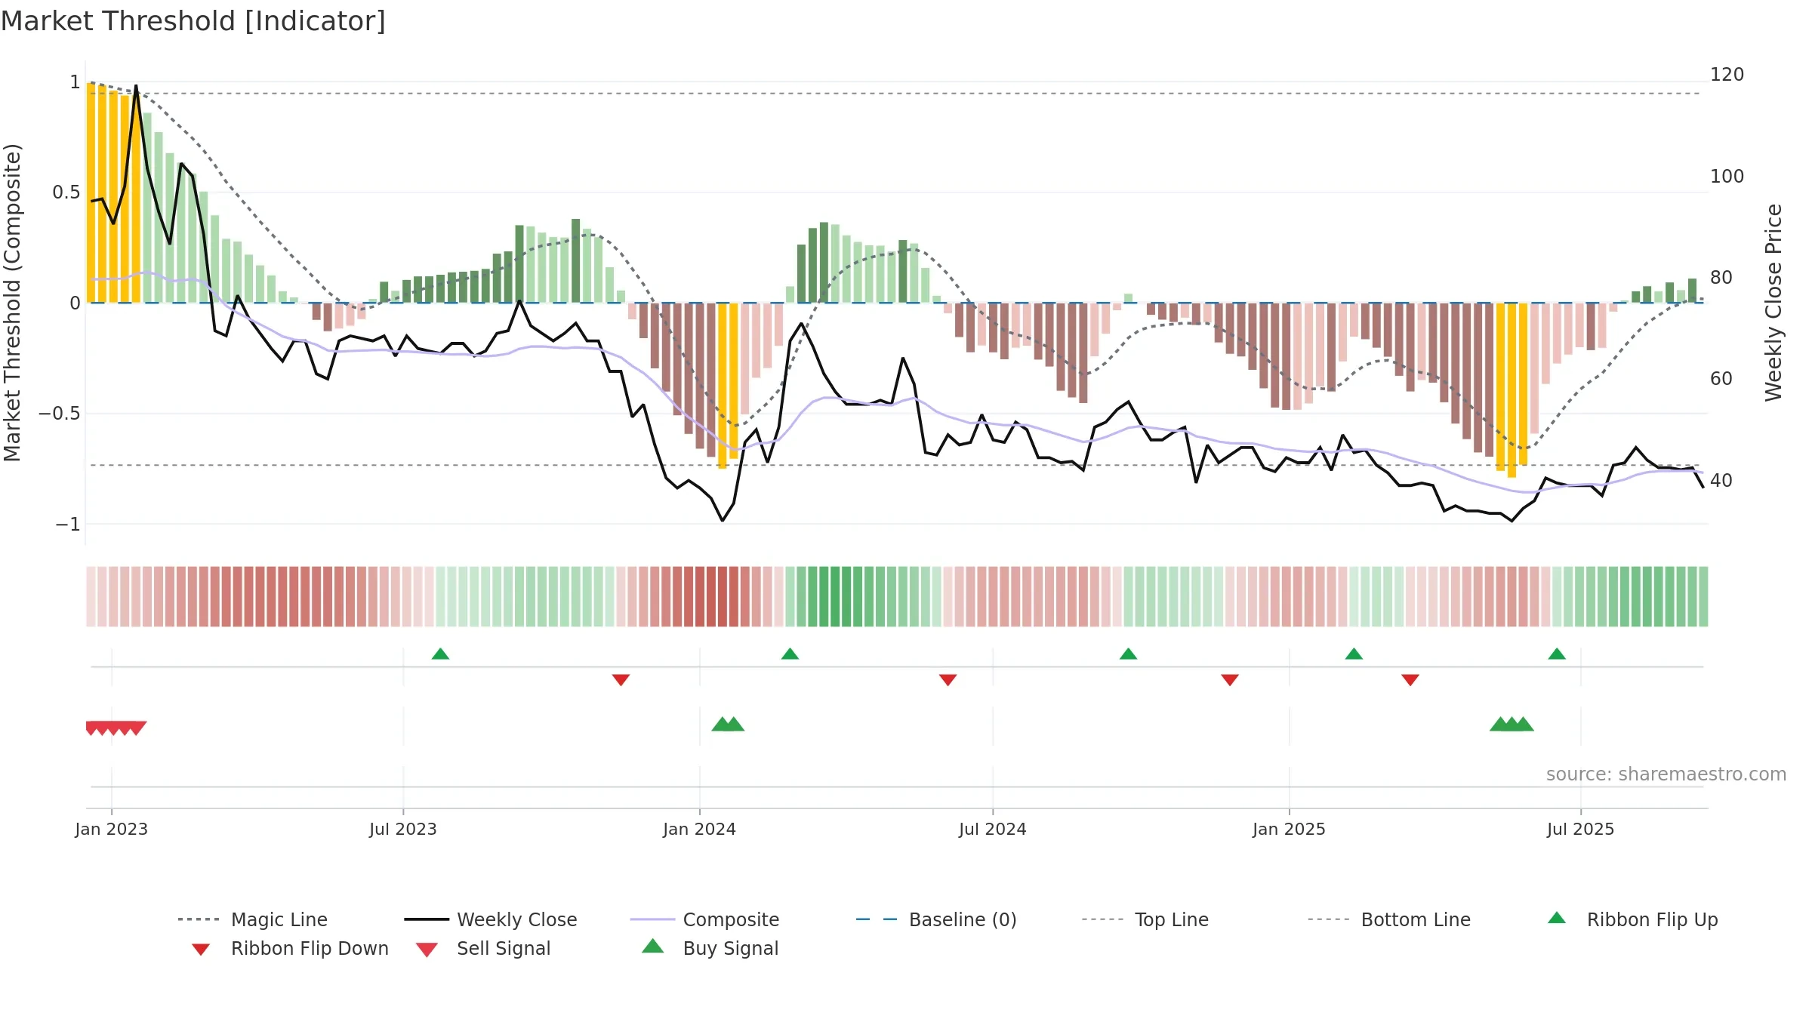Click the source: sharemaestro.com text
Image resolution: width=1812 pixels, height=1019 pixels.
coord(1666,774)
